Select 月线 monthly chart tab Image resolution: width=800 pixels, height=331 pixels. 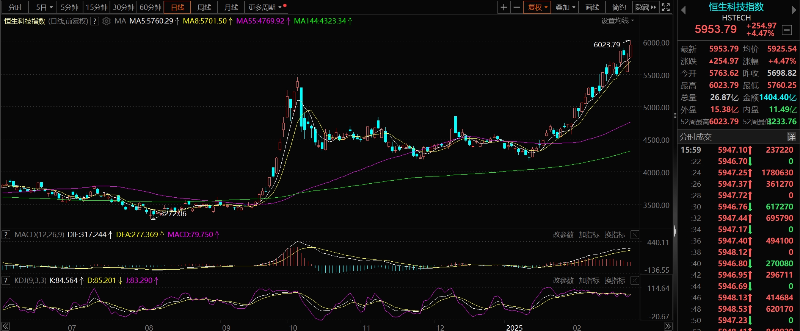231,7
